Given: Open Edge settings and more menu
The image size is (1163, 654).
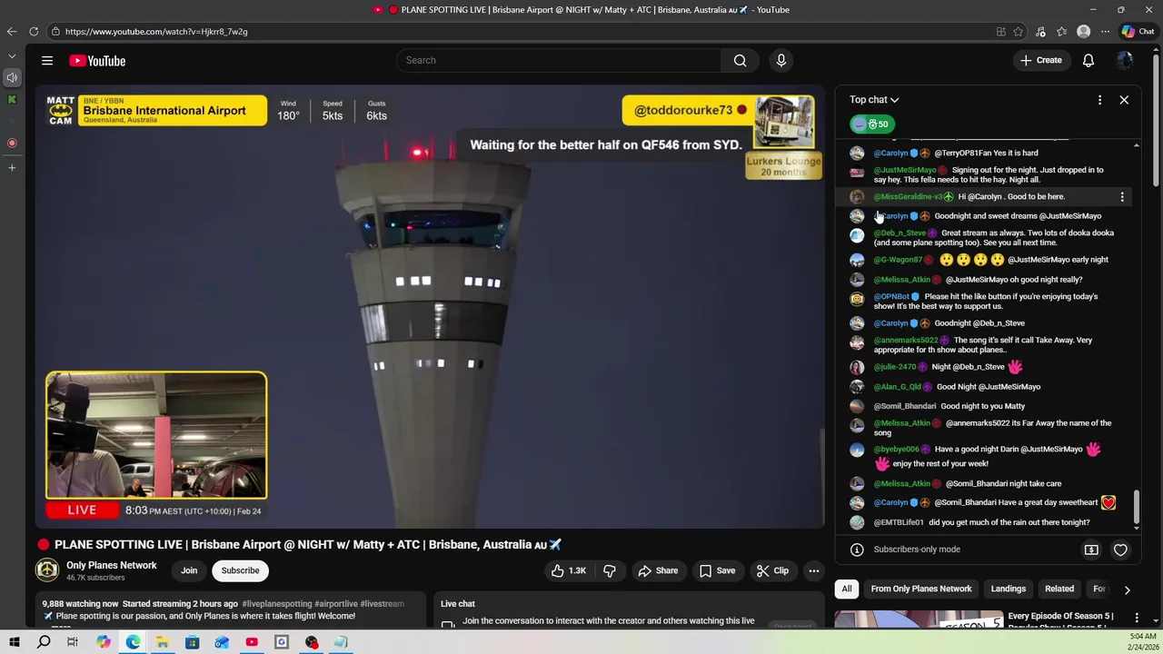Looking at the screenshot, I should coord(1105,32).
